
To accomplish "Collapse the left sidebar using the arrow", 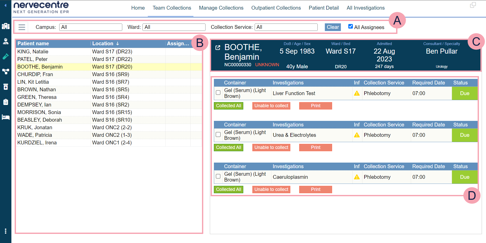I will [x=5, y=5].
